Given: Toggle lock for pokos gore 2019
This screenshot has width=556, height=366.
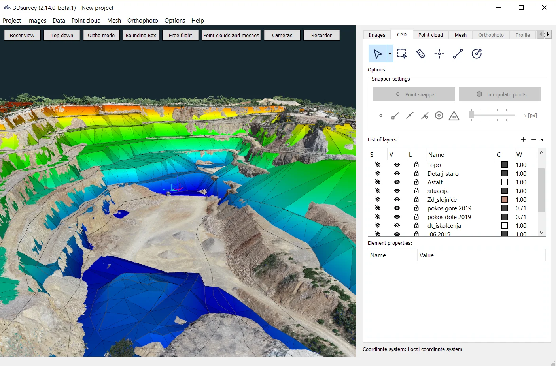Looking at the screenshot, I should [416, 208].
